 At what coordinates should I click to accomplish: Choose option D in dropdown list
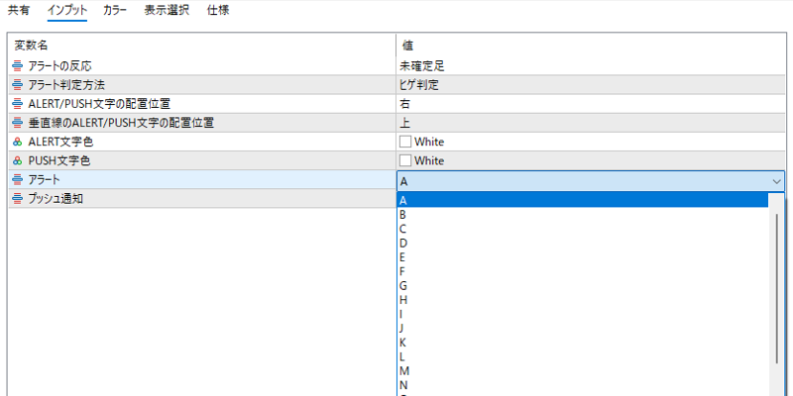point(583,243)
